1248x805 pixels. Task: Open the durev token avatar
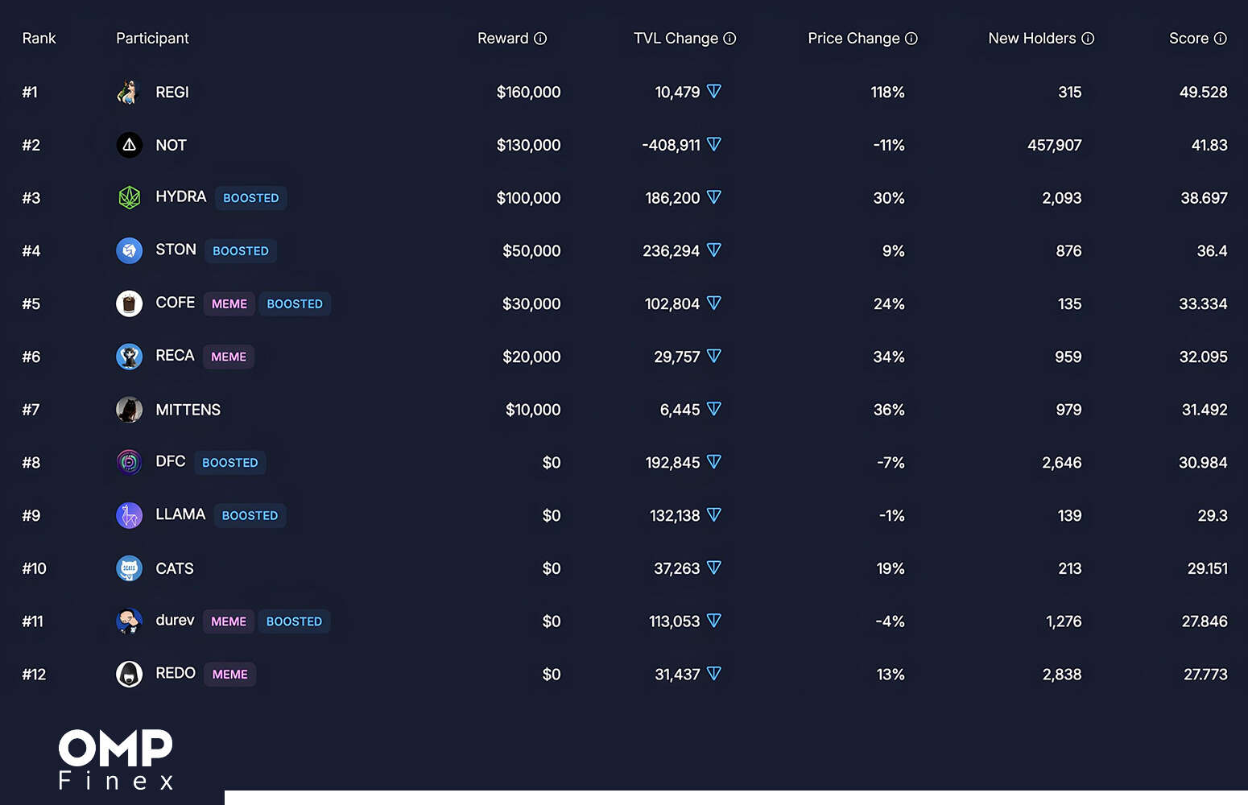coord(130,621)
